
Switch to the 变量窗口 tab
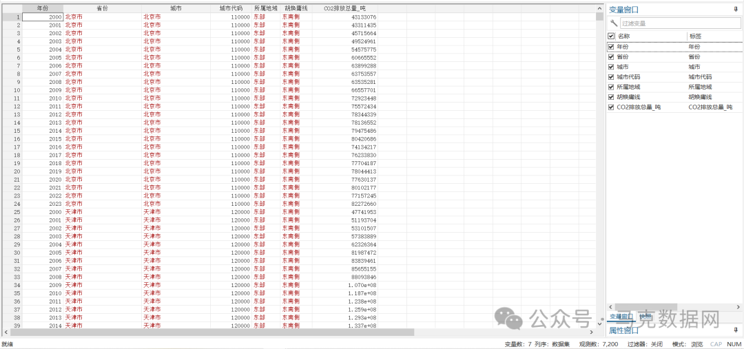coord(621,316)
